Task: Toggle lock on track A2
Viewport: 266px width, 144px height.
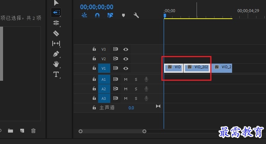Action: [x=94, y=89]
